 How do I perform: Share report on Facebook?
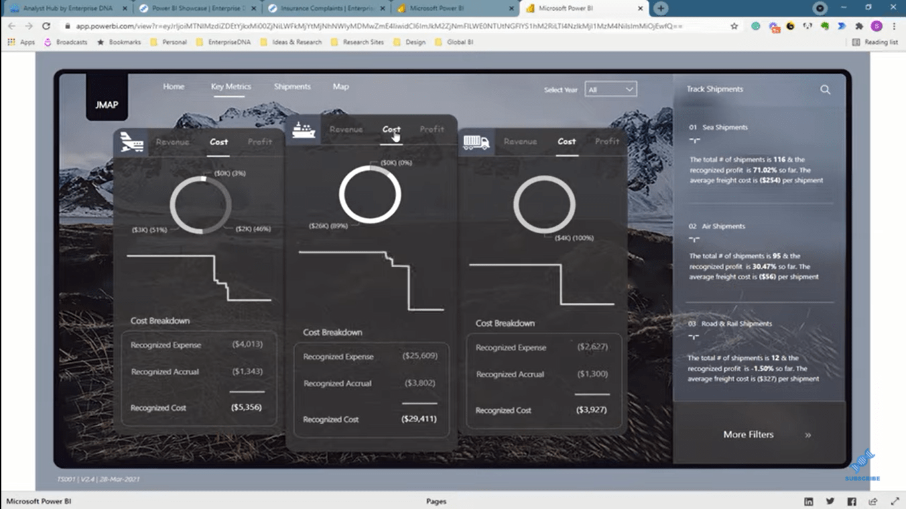(x=852, y=502)
